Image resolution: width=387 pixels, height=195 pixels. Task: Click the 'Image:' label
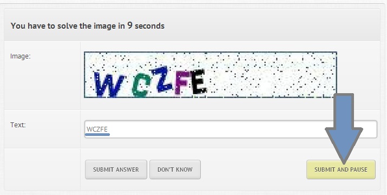pyautogui.click(x=20, y=56)
